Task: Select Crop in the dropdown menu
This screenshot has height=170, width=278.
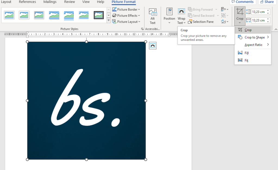Action: click(x=253, y=30)
